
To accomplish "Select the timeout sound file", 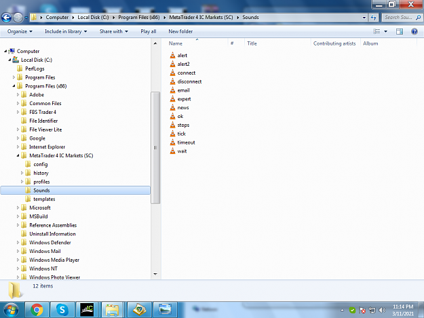I will click(x=182, y=142).
